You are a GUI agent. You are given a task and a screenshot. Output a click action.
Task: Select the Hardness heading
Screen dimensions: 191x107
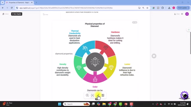click(115, 32)
